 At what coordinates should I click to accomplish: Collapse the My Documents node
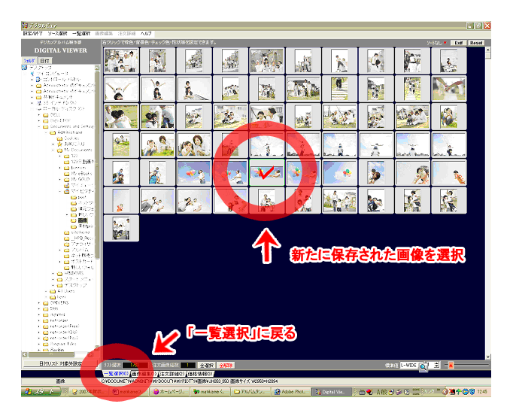53,150
